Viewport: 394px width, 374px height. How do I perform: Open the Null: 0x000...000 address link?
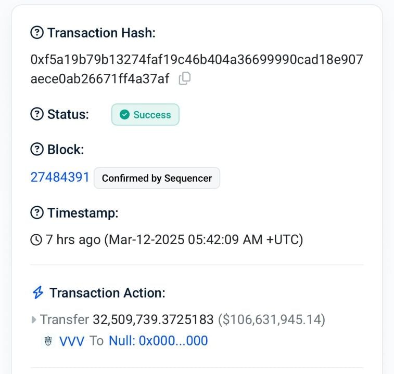pos(158,341)
